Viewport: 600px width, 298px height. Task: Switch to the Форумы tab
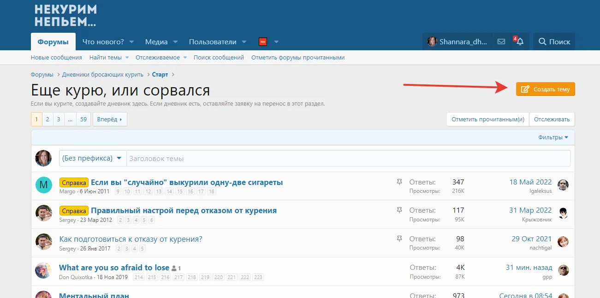[53, 42]
